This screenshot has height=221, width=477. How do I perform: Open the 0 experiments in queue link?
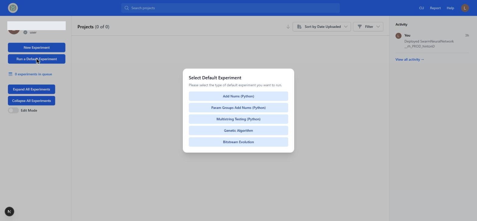click(33, 74)
